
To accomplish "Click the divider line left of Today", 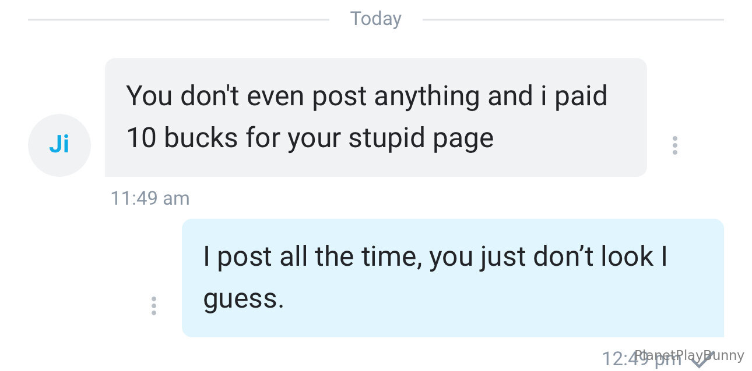I will (x=178, y=19).
